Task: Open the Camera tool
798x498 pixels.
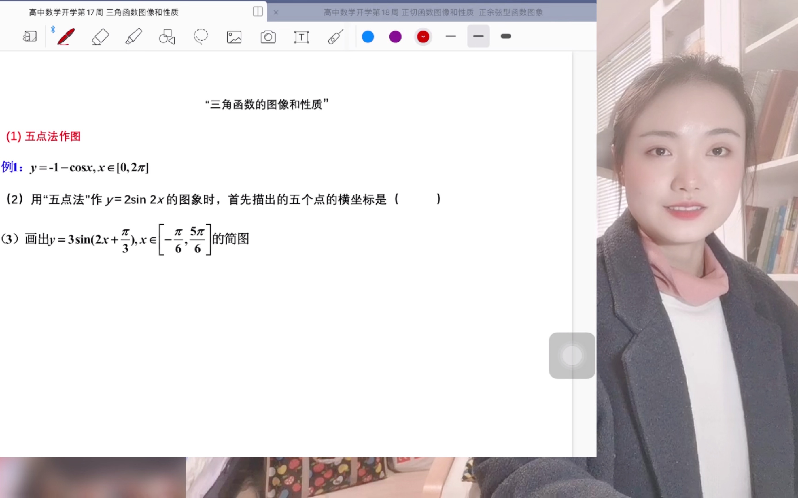Action: (268, 37)
